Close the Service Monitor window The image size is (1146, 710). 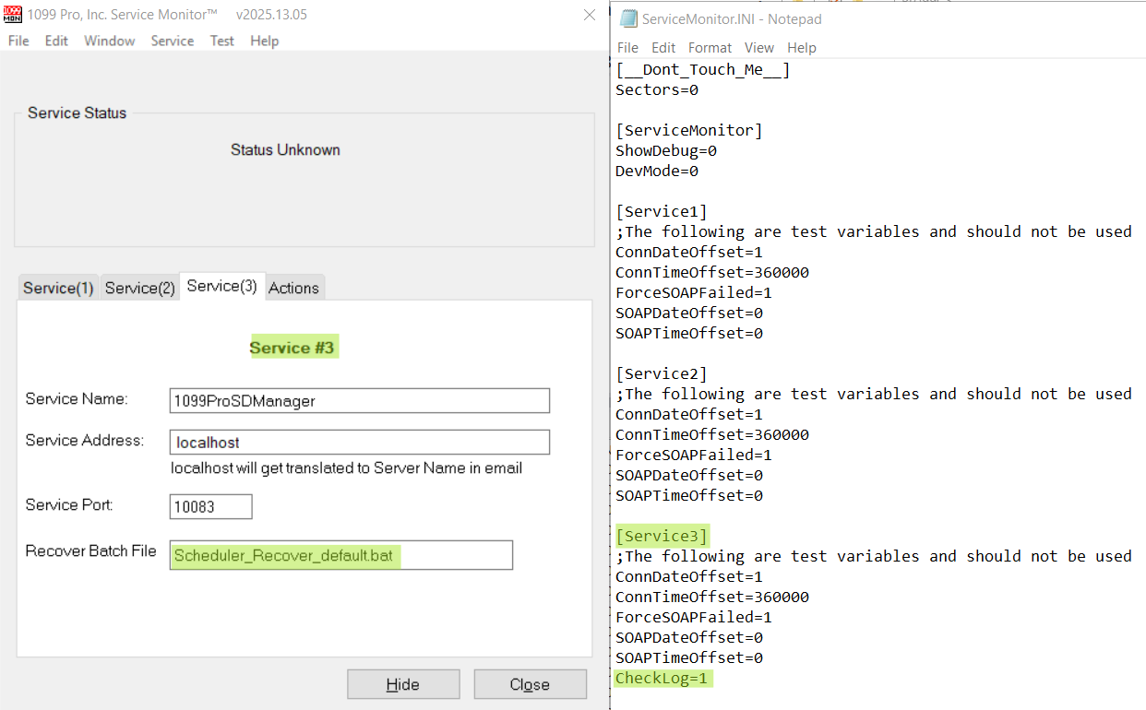tap(591, 15)
